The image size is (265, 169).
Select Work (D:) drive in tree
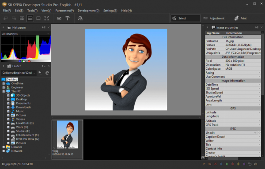22,127
